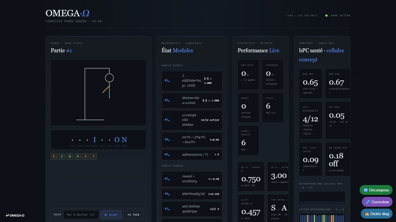Click the OMEGA·Ω logo header

coord(67,13)
